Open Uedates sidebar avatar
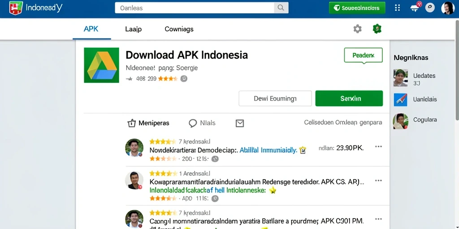The height and width of the screenshot is (229, 459). (401, 78)
